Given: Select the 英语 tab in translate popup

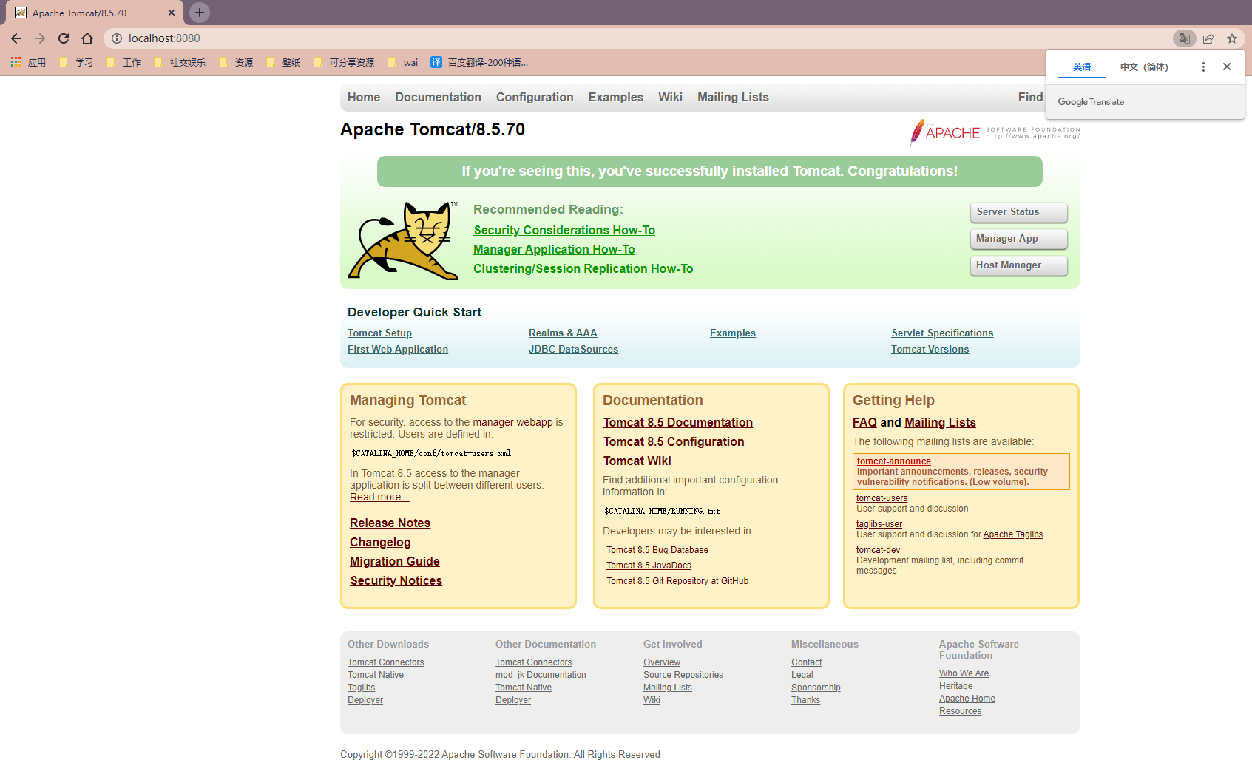Looking at the screenshot, I should (x=1082, y=67).
